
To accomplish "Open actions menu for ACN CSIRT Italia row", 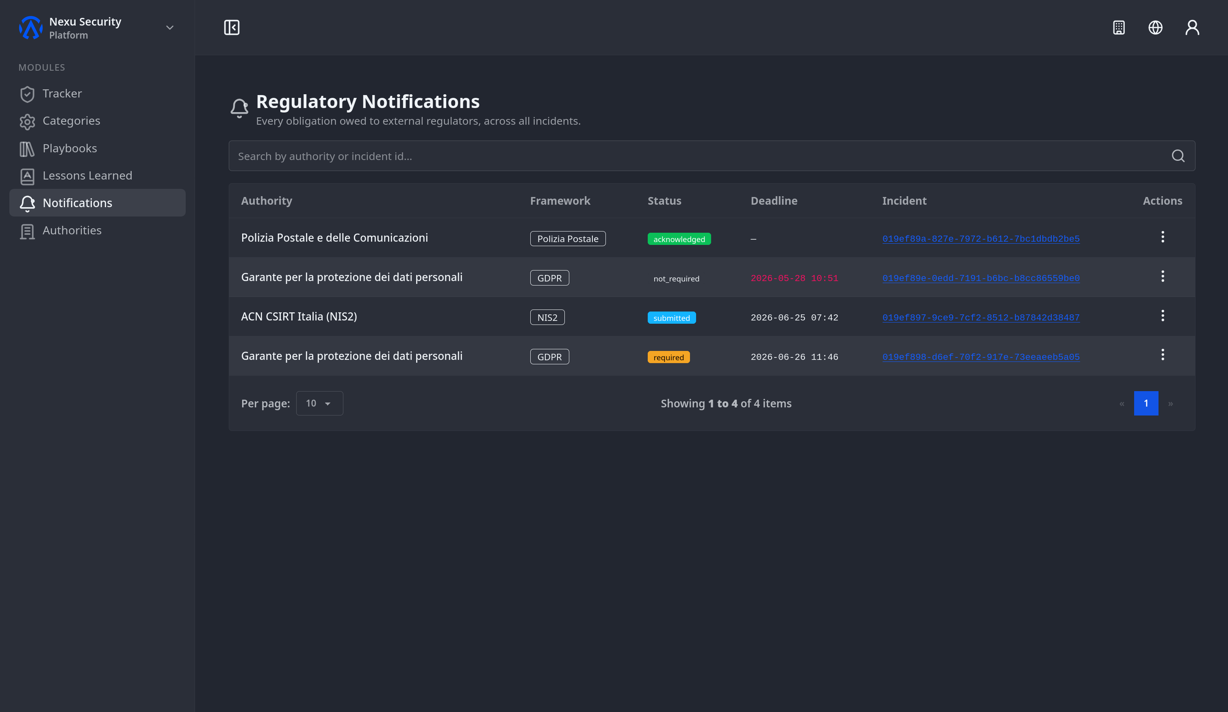I will point(1162,316).
